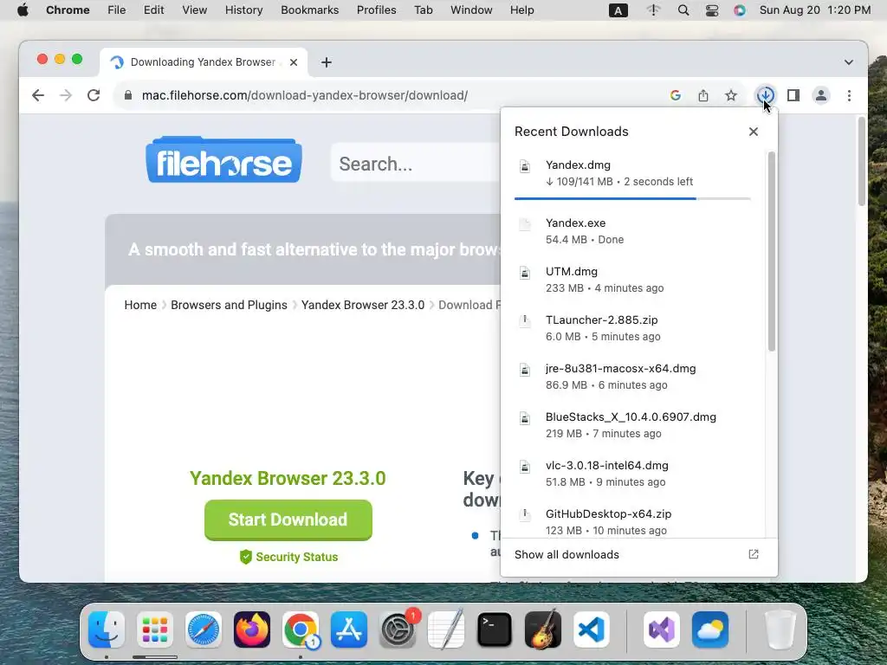
Task: Click the Siri icon in menu bar
Action: pos(740,10)
